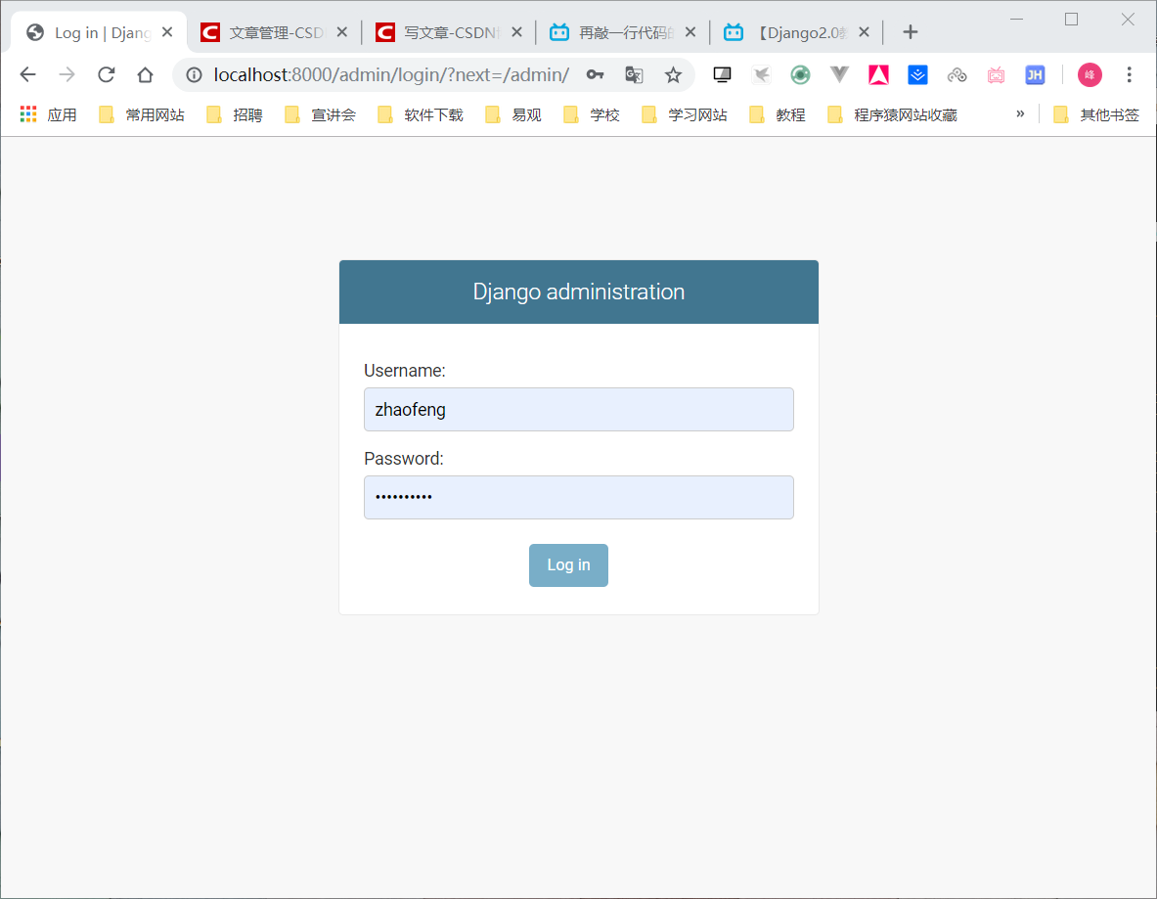The height and width of the screenshot is (899, 1157).
Task: Click the Password: label
Action: coord(404,459)
